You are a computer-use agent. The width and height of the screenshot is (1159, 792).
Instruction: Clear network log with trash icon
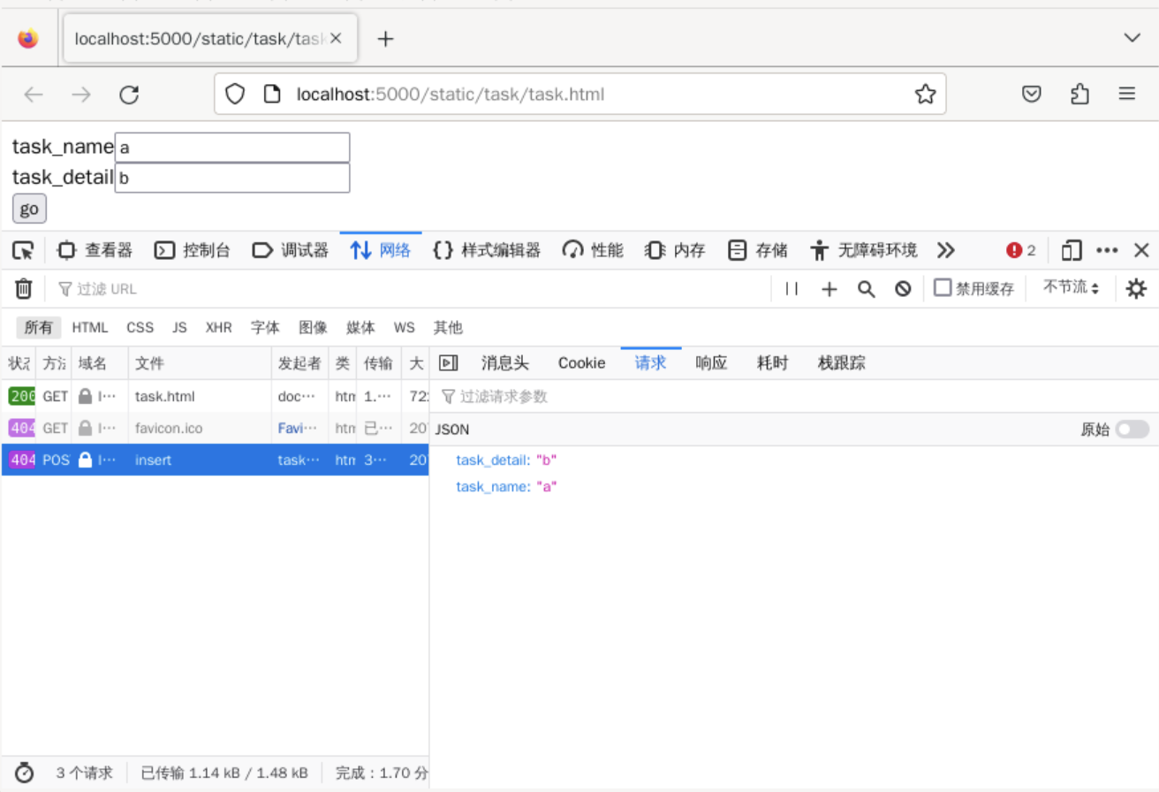pos(24,288)
